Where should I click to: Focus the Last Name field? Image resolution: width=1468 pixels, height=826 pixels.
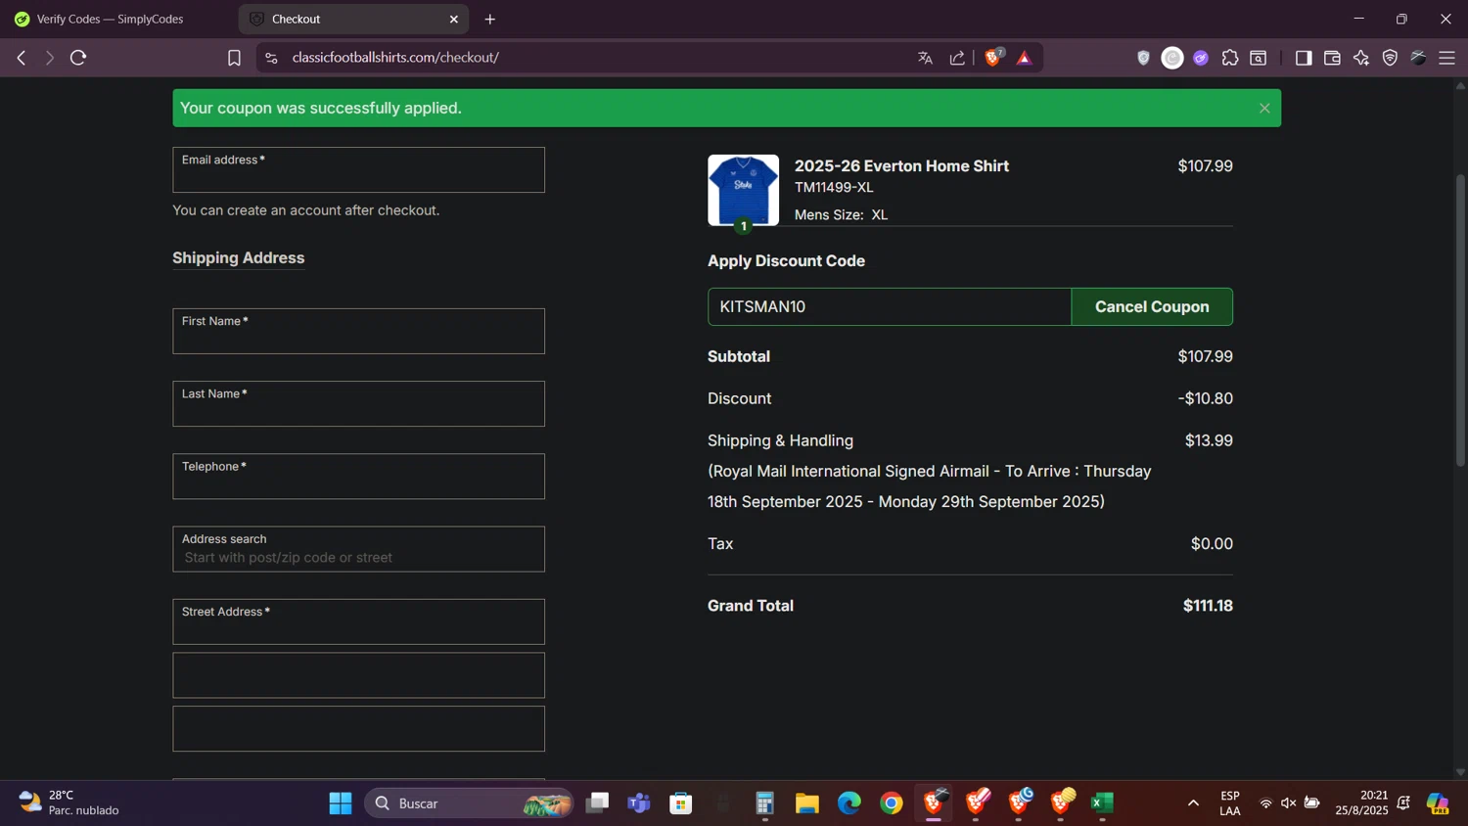pos(358,403)
